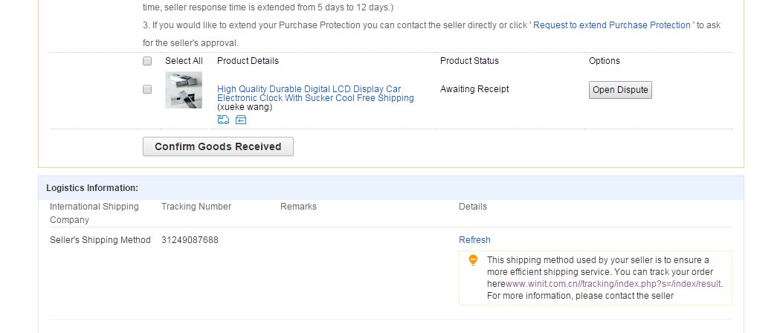Click the orange lightbulb tip icon
Screen dimensions: 783x333
tap(473, 260)
